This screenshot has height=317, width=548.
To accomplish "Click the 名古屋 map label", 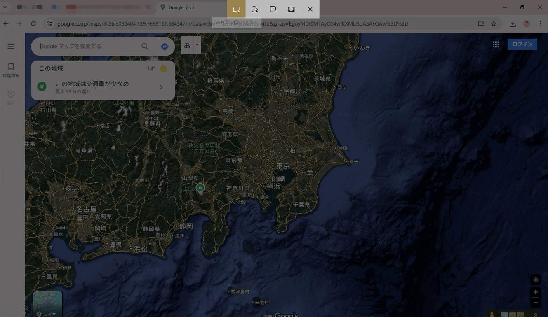I will pyautogui.click(x=87, y=209).
